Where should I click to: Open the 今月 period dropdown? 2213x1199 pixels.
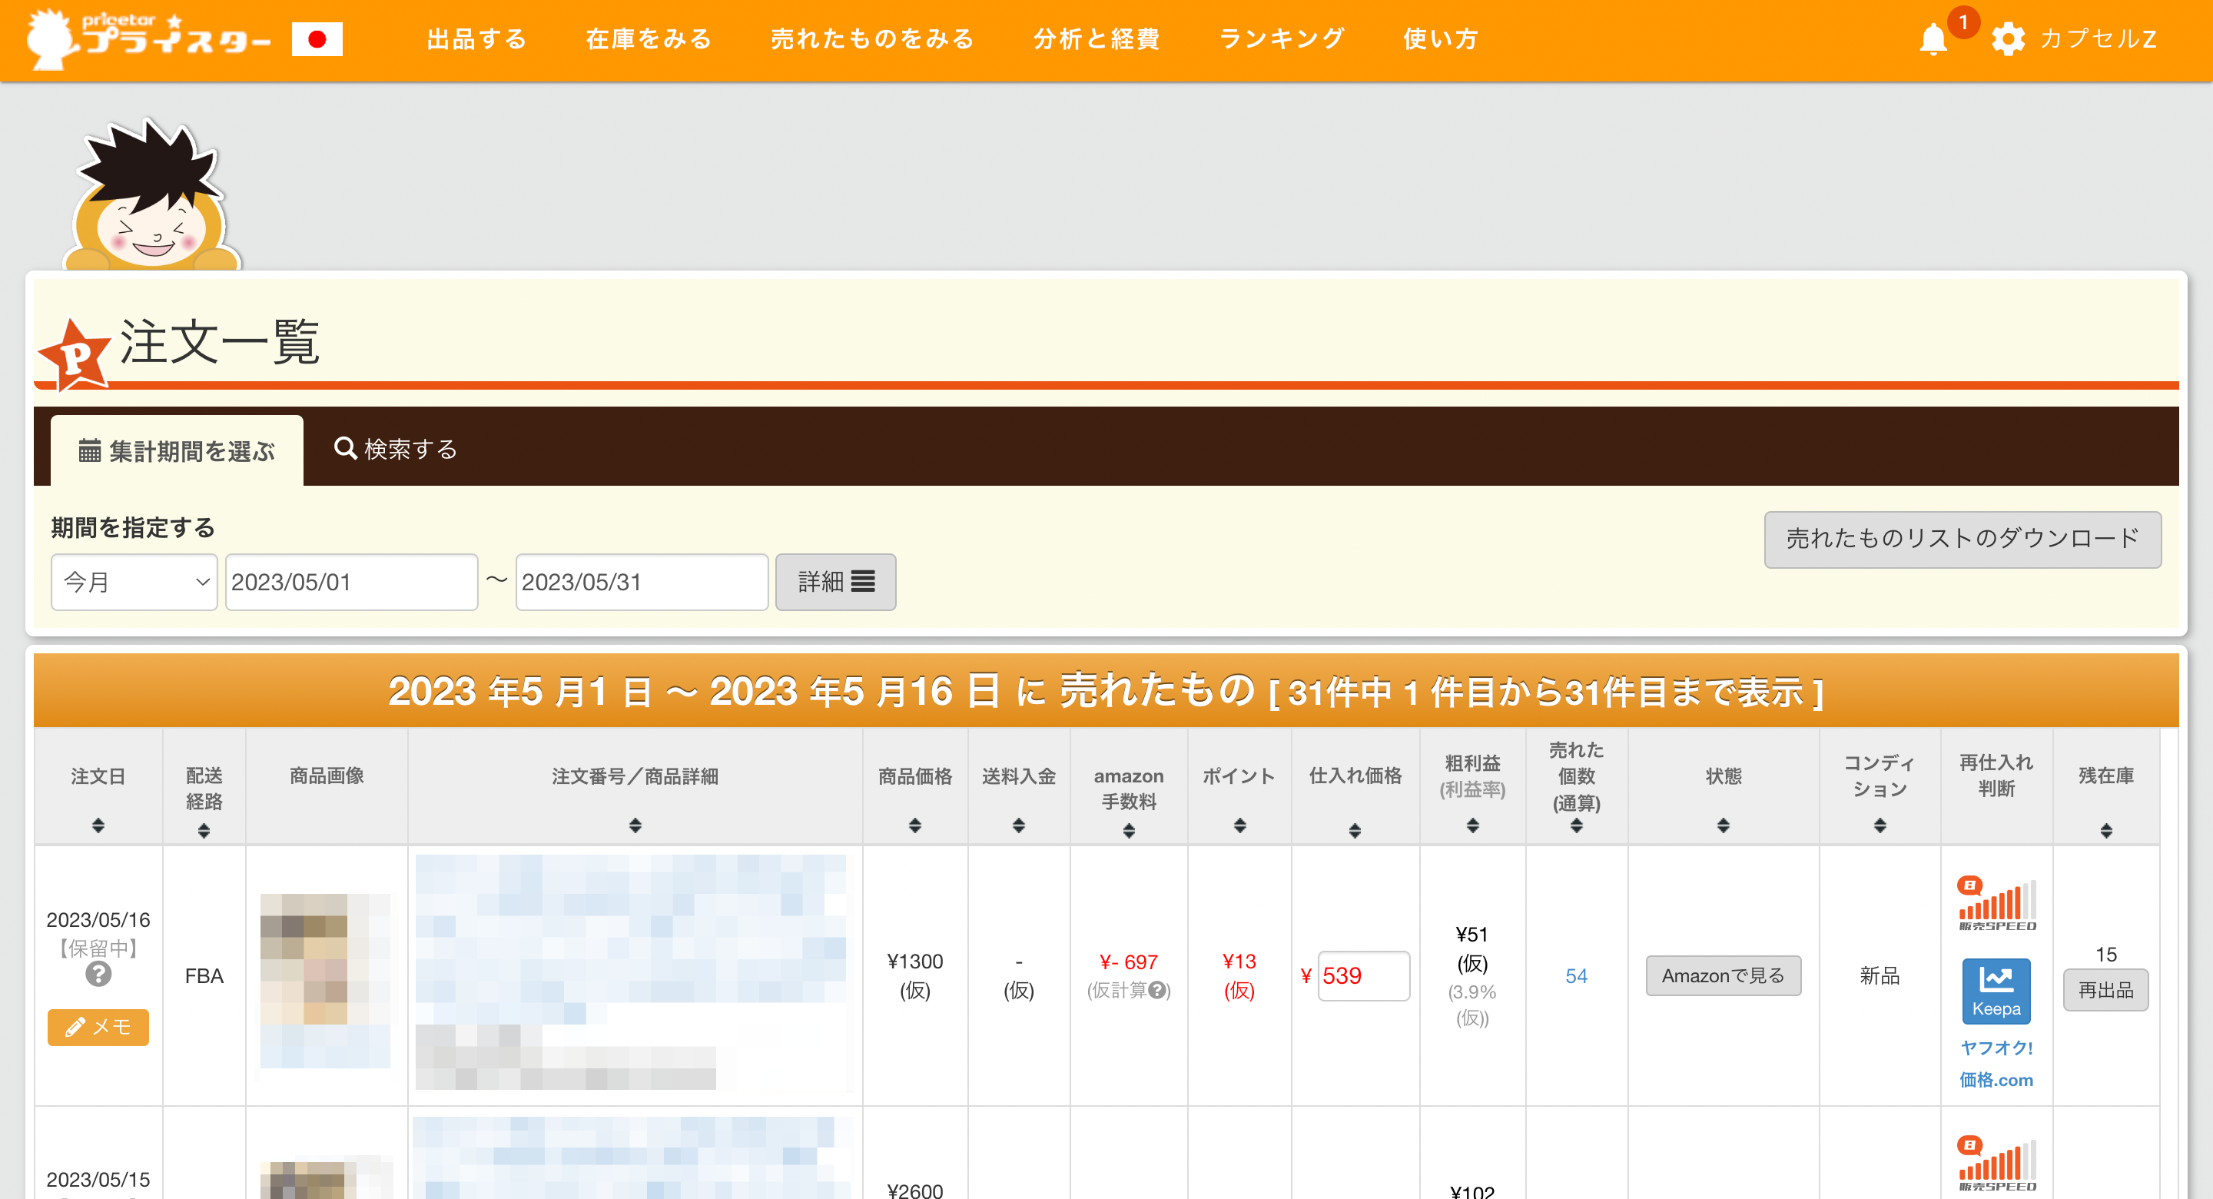coord(134,582)
